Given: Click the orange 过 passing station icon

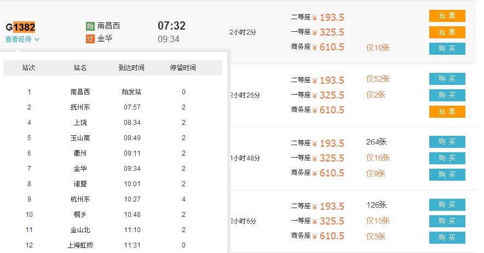Looking at the screenshot, I should click(x=90, y=39).
